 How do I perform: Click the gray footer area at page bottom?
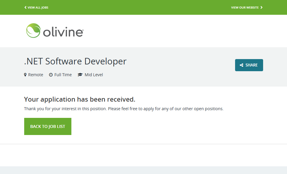pyautogui.click(x=143, y=170)
